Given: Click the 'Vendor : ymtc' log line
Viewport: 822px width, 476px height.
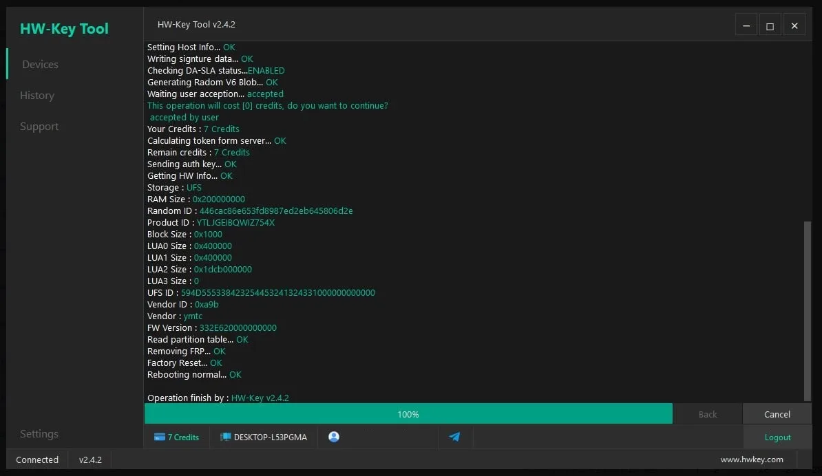Looking at the screenshot, I should (x=175, y=316).
